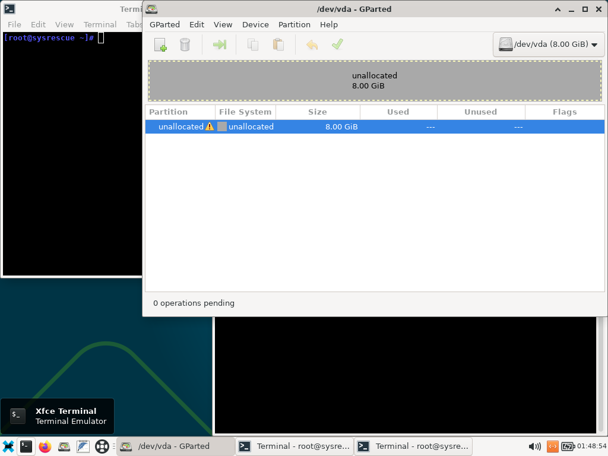Create a new partition using the toolbar icon
This screenshot has height=456, width=608.
point(160,45)
